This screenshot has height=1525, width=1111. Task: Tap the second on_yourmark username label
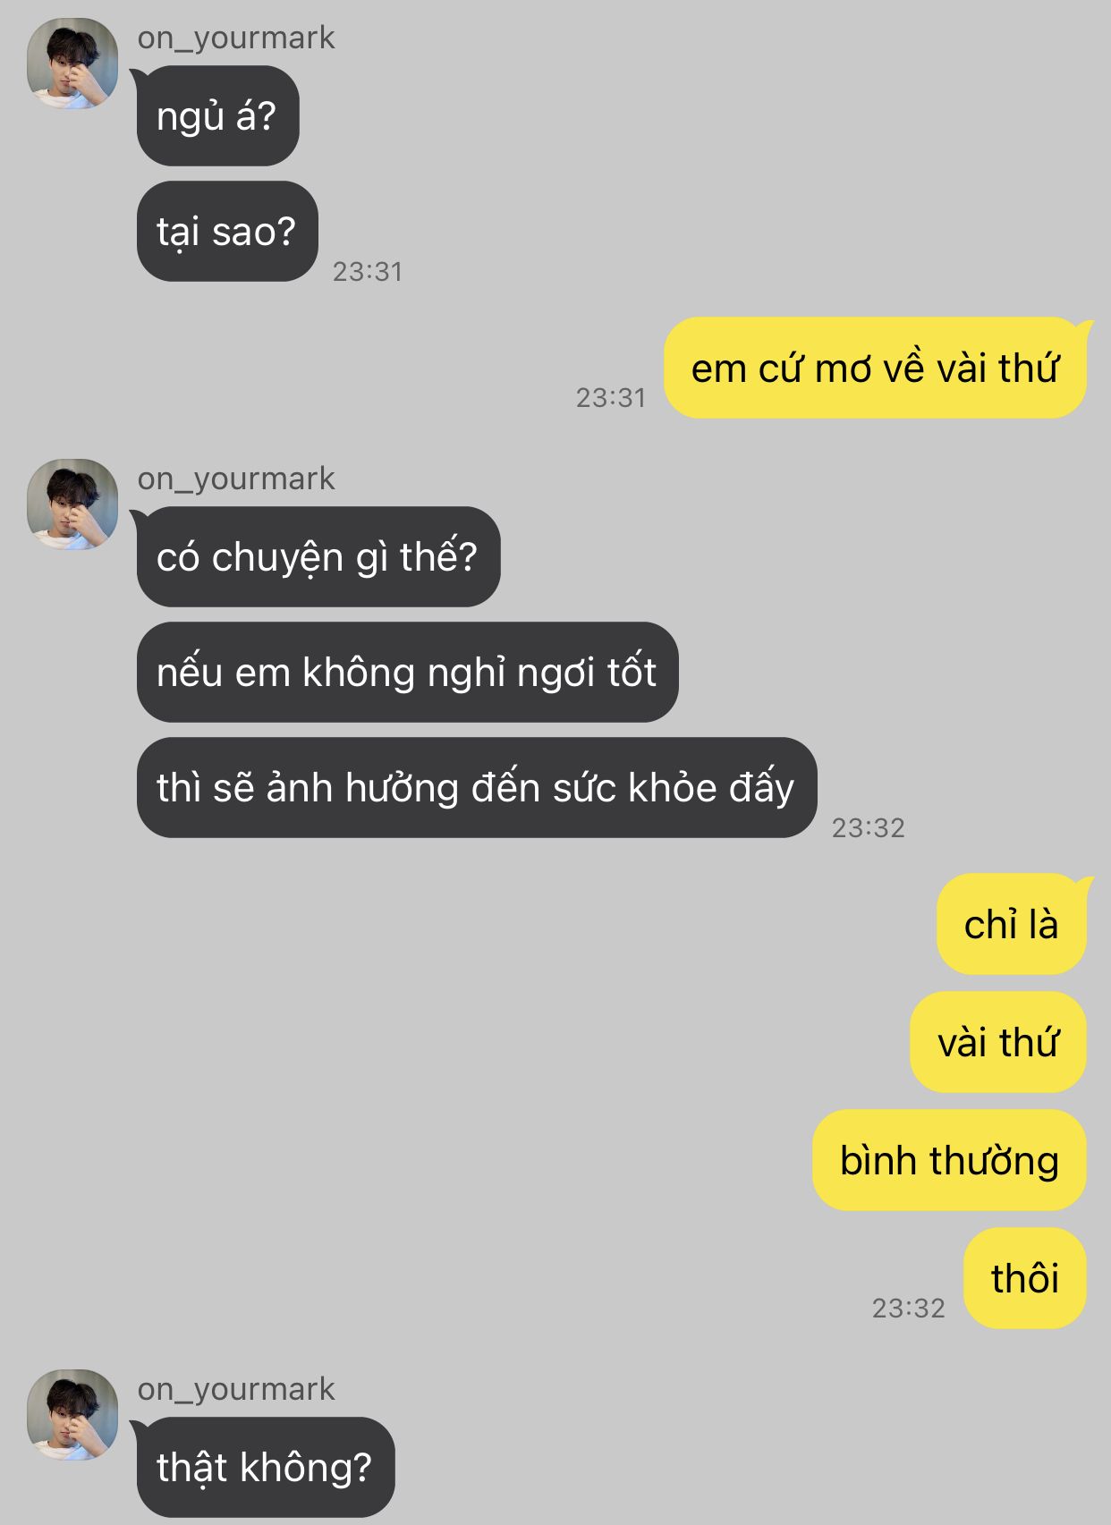tap(236, 479)
